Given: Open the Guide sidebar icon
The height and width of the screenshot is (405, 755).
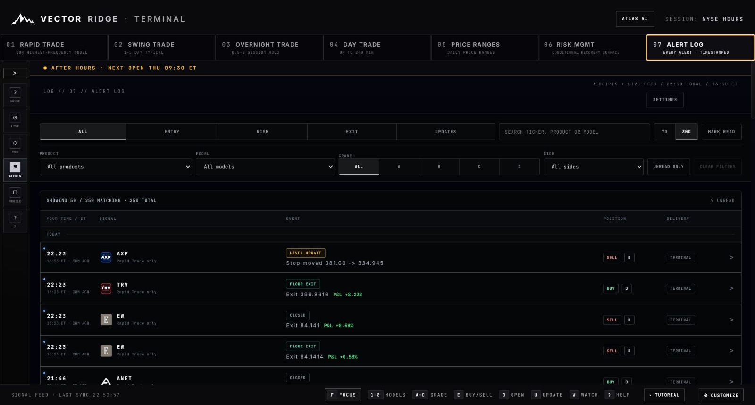Looking at the screenshot, I should [x=15, y=95].
